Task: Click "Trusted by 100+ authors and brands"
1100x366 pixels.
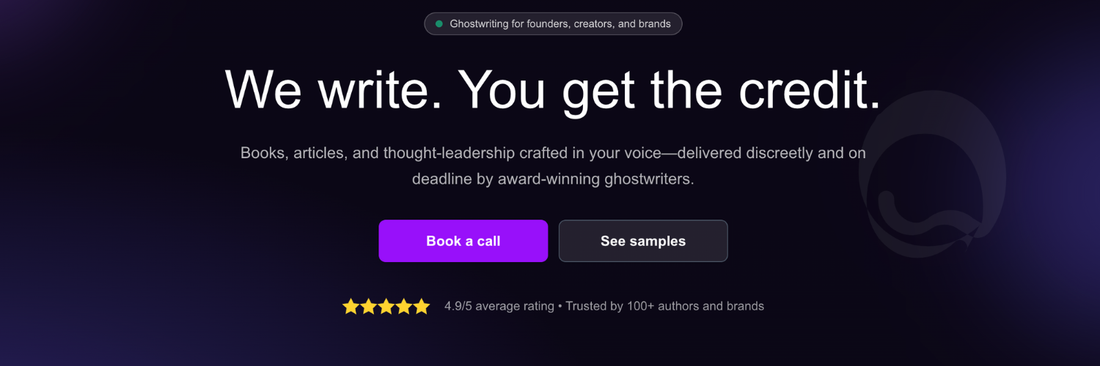Action: pyautogui.click(x=664, y=307)
